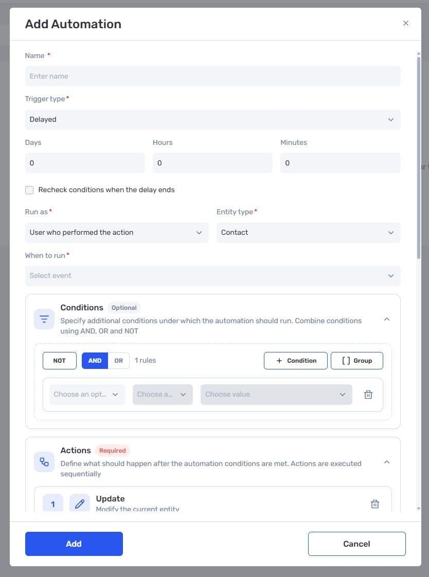
Task: Add a new Condition
Action: (x=296, y=361)
